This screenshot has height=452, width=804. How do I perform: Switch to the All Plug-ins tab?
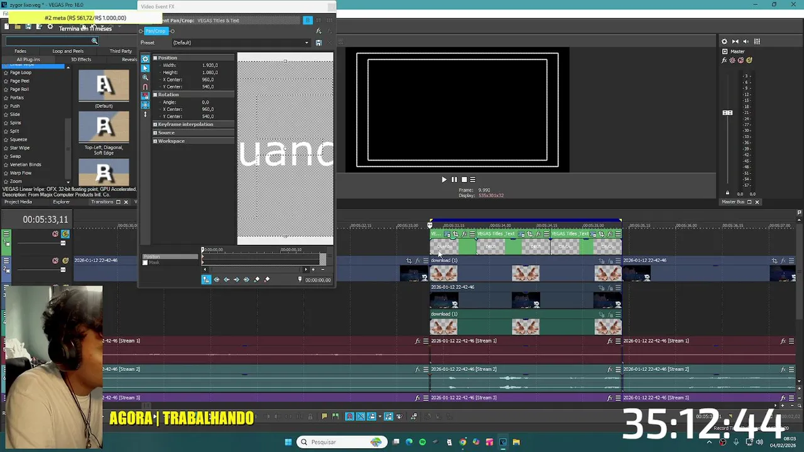click(28, 59)
